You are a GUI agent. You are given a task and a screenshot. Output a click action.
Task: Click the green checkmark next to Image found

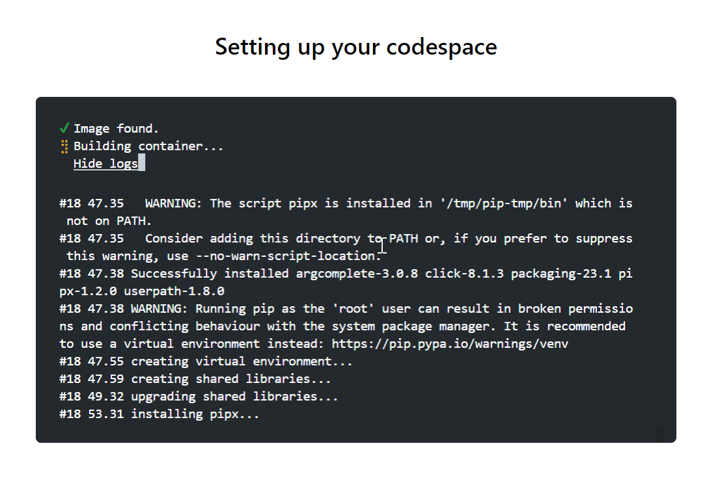point(64,127)
